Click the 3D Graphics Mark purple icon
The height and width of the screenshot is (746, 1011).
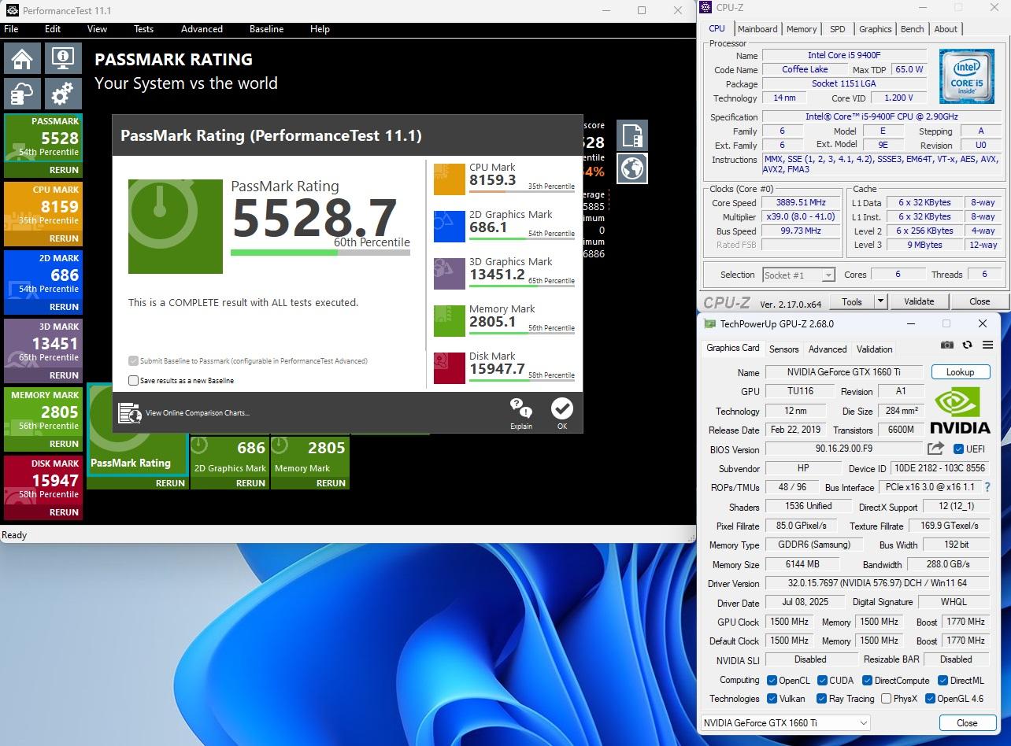tap(450, 274)
